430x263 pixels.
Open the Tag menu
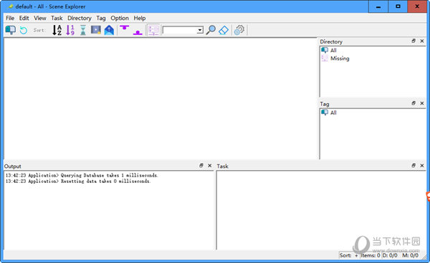100,18
